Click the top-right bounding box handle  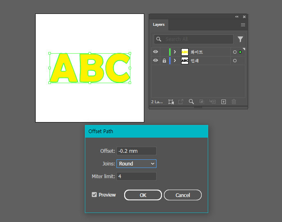coord(130,53)
